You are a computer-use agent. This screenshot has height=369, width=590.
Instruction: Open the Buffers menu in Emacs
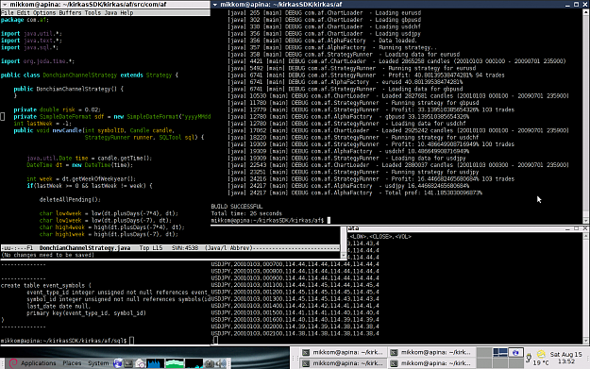click(70, 13)
